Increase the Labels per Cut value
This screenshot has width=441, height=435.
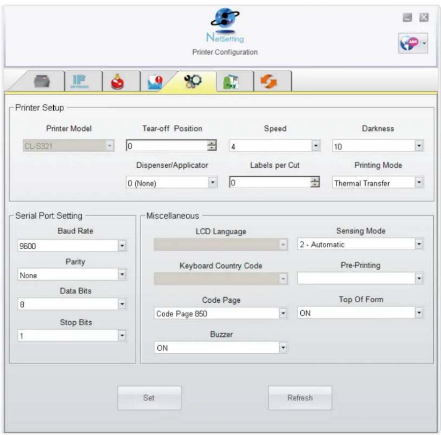point(315,180)
